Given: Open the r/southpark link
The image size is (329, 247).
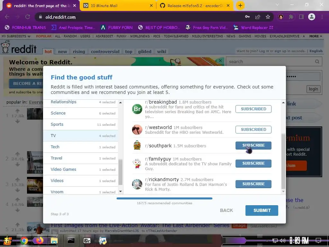Looking at the screenshot, I should click(158, 146).
